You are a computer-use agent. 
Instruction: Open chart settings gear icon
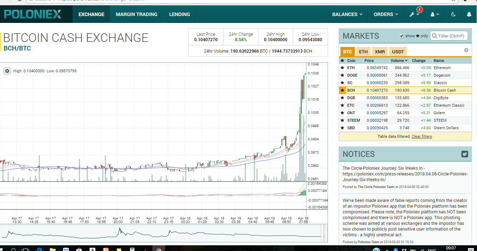point(7,71)
